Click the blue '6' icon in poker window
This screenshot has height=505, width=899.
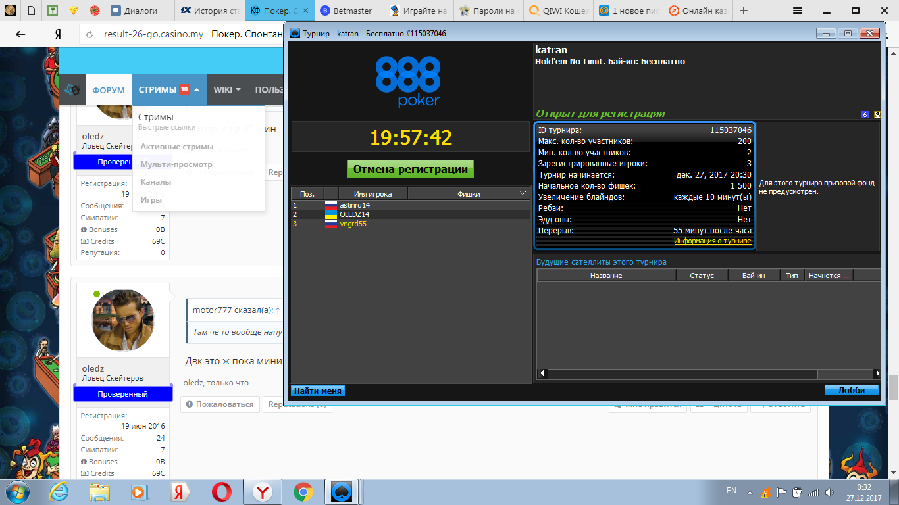(865, 115)
